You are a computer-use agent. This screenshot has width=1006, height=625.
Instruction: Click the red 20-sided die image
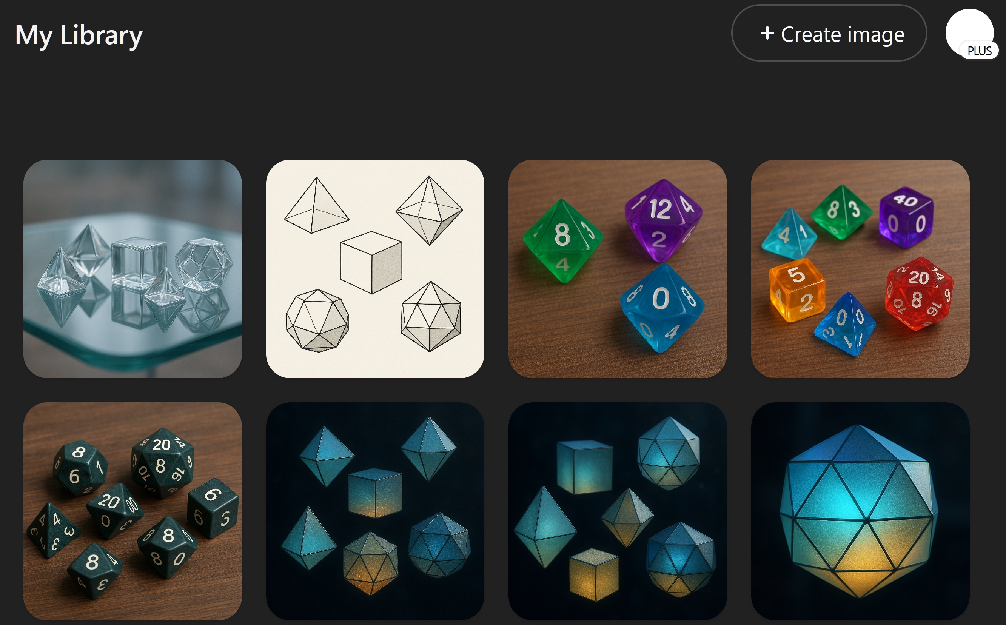coord(919,294)
